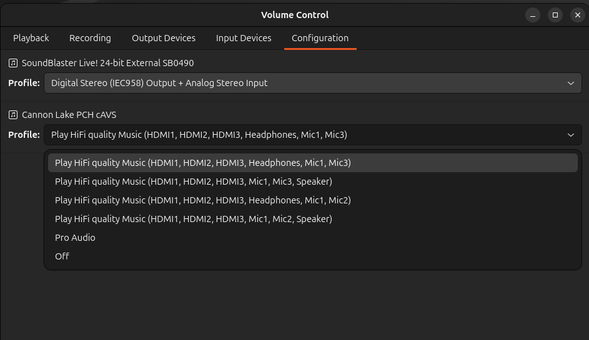Click the Cannon Lake profile dropdown arrow

pyautogui.click(x=570, y=135)
